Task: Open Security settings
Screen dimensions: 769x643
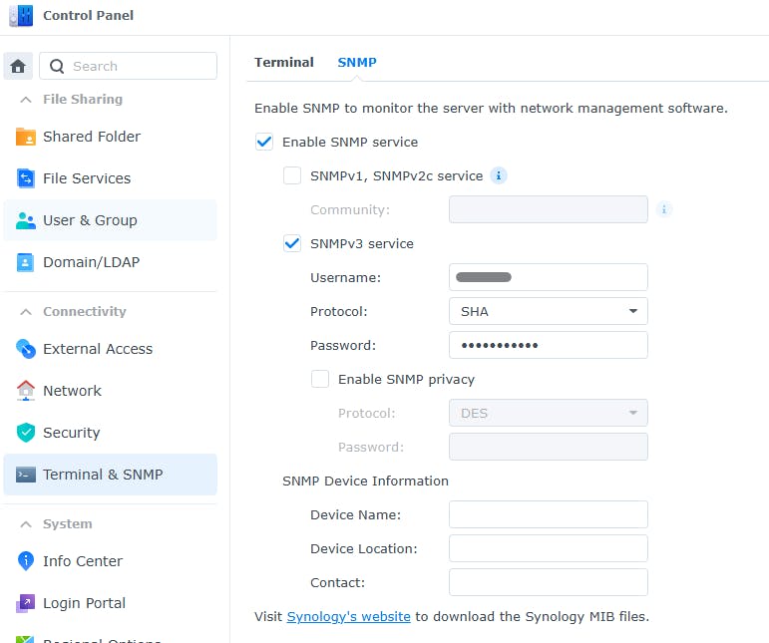Action: tap(71, 433)
